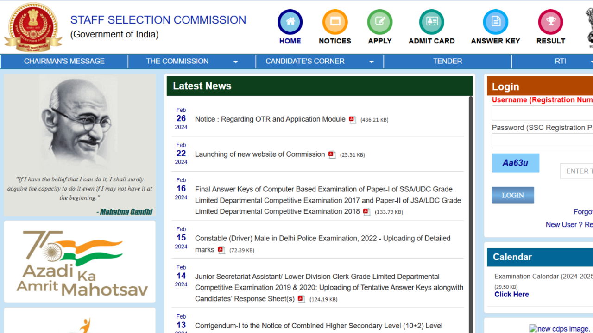Click inside the Password field

pos(543,141)
